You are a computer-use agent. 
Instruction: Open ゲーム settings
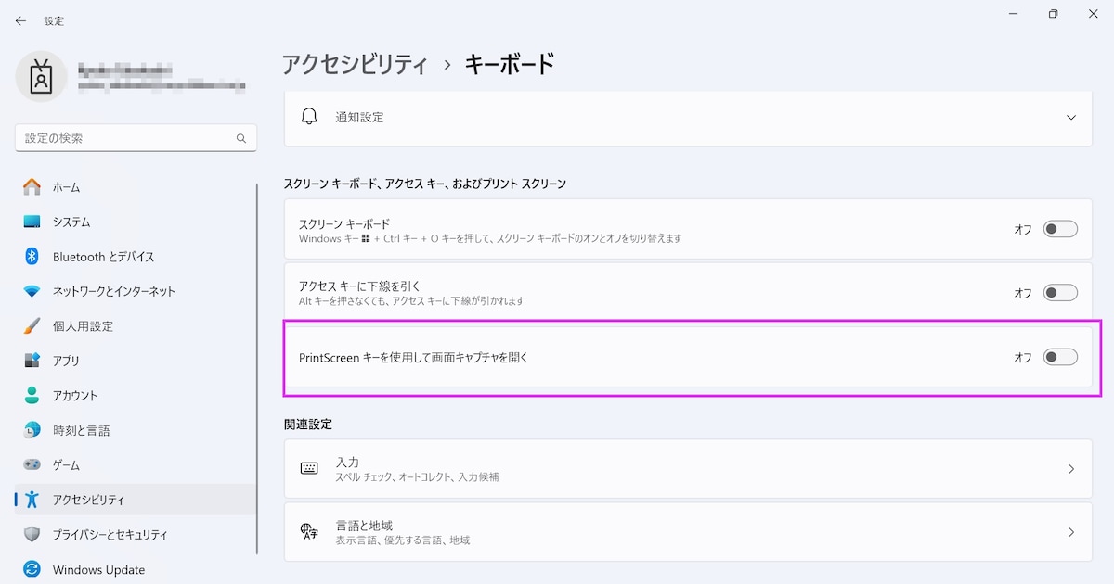pos(136,464)
